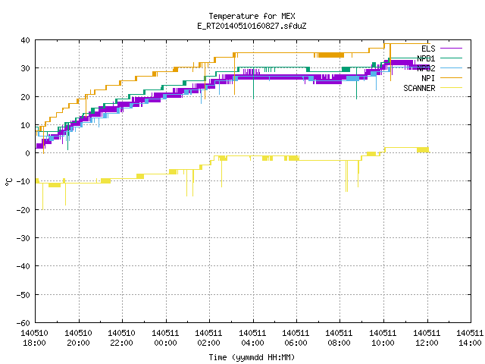The width and height of the screenshot is (485, 364).
Task: Click the y-axis tick label -20
Action: [23, 210]
